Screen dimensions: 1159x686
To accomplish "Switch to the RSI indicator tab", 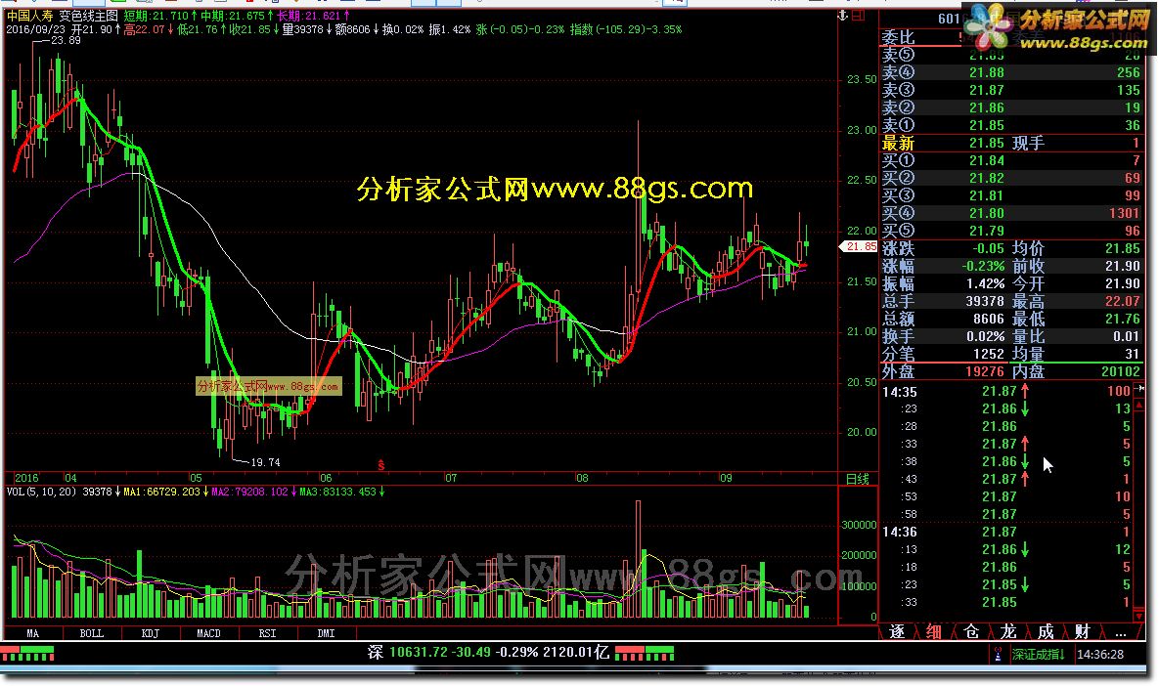I will pyautogui.click(x=268, y=633).
